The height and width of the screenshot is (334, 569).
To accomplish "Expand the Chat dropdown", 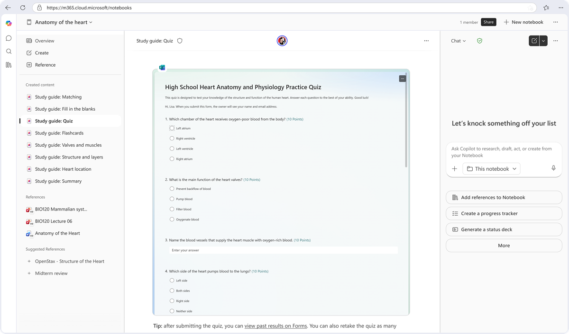I will pos(458,41).
